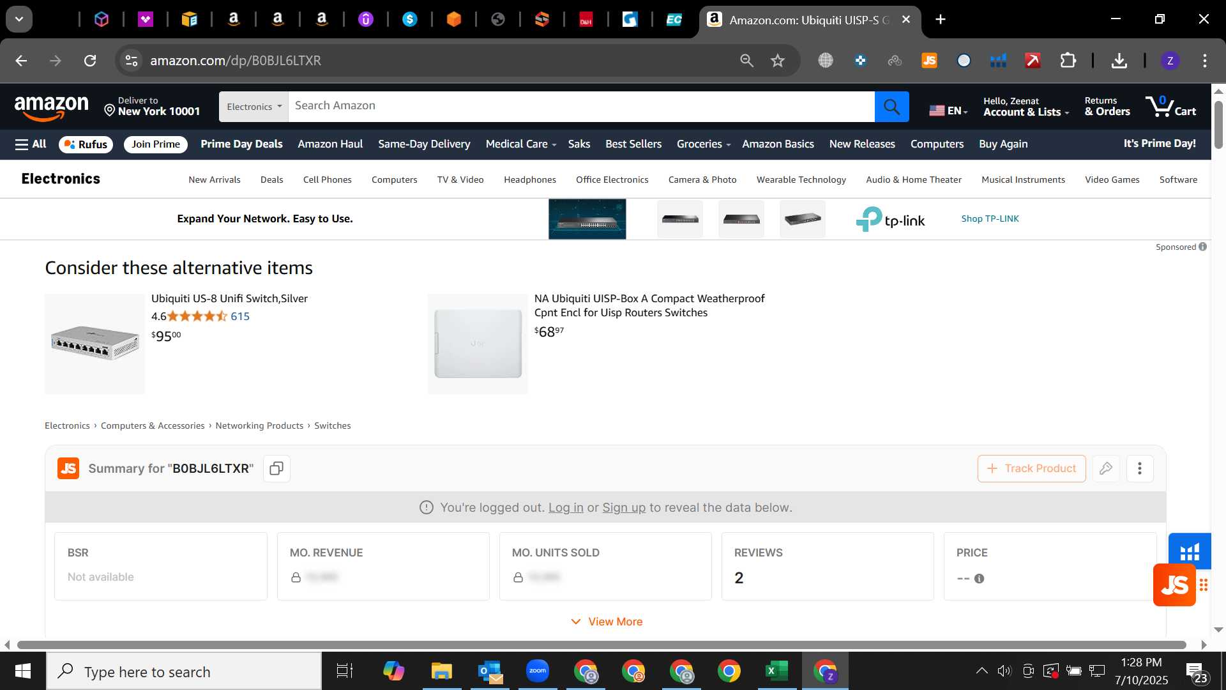The image size is (1226, 690).
Task: Click the Switches breadcrumb
Action: click(x=332, y=425)
